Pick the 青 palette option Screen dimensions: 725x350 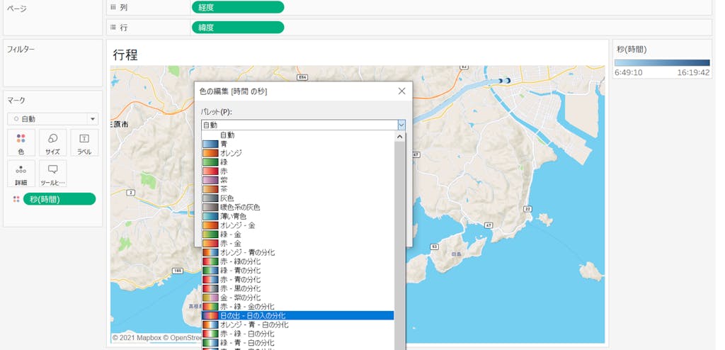[224, 144]
